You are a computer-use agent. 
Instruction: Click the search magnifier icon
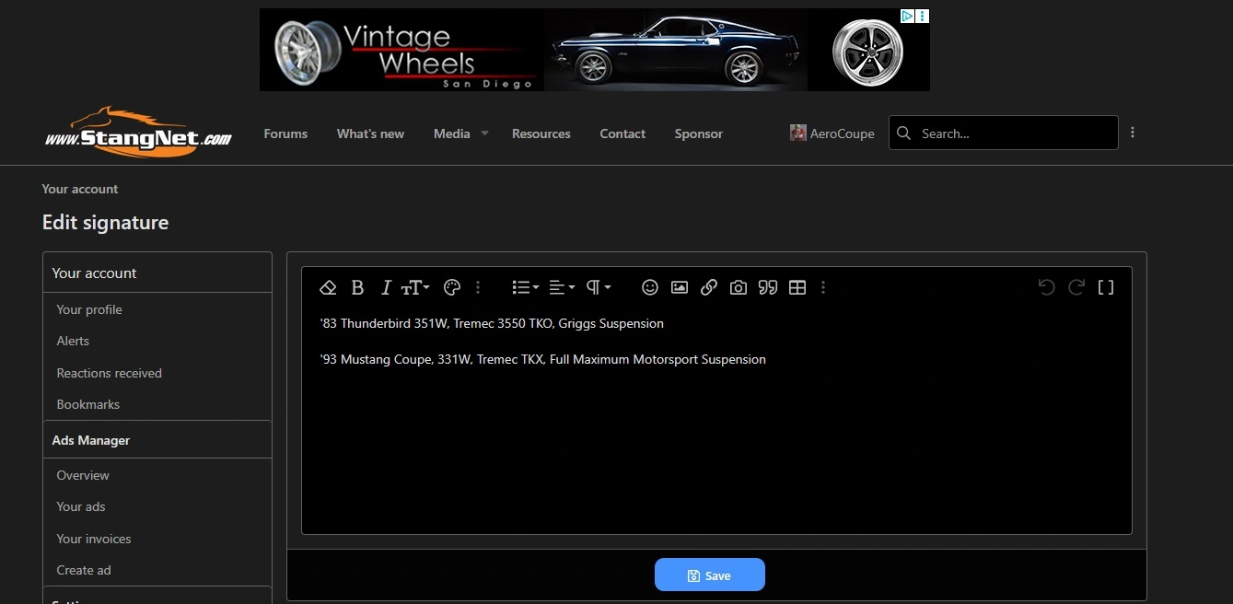pyautogui.click(x=904, y=133)
